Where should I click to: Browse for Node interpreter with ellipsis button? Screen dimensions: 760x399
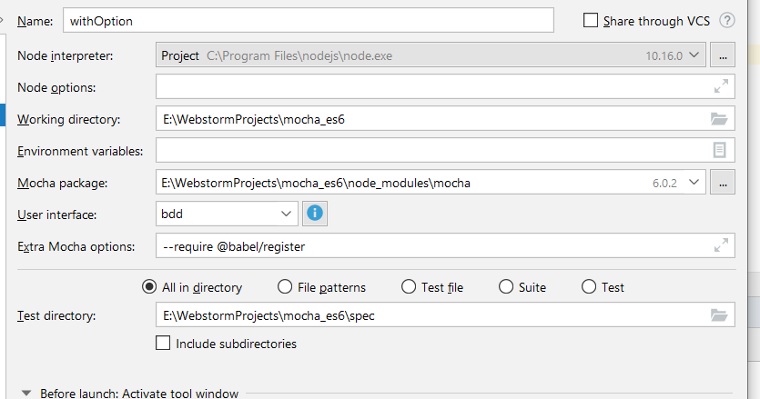coord(722,55)
